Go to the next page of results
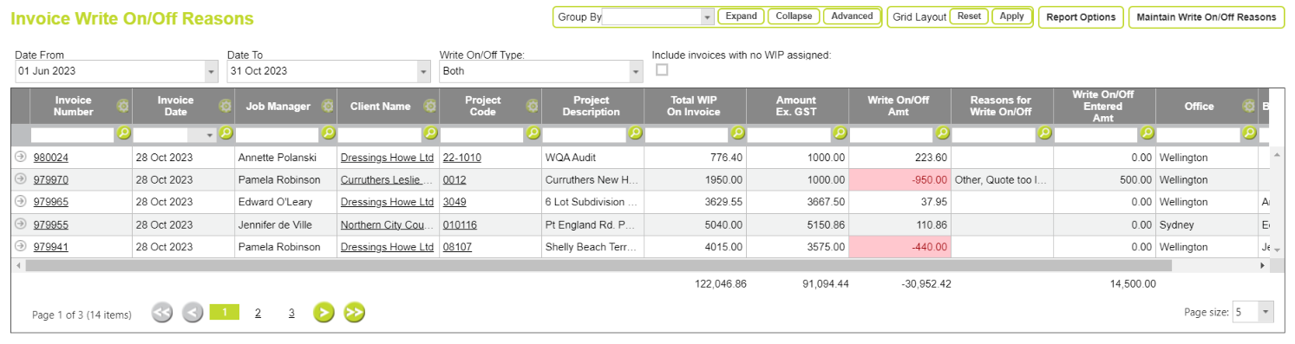The image size is (1295, 344). pos(324,313)
